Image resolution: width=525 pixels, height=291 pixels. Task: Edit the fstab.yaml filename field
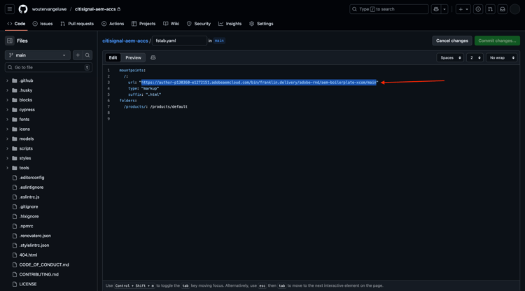coord(179,41)
